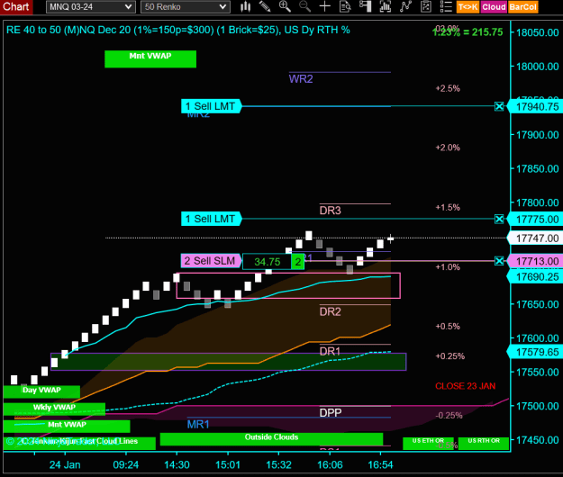The height and width of the screenshot is (477, 563).
Task: Click the DR1 pivot label
Action: 331,351
